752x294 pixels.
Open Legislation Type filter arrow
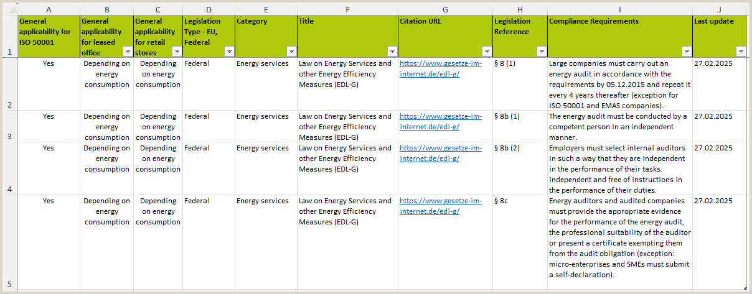(229, 52)
